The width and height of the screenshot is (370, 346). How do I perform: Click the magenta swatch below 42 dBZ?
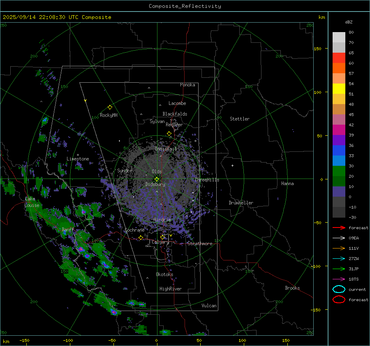point(339,130)
